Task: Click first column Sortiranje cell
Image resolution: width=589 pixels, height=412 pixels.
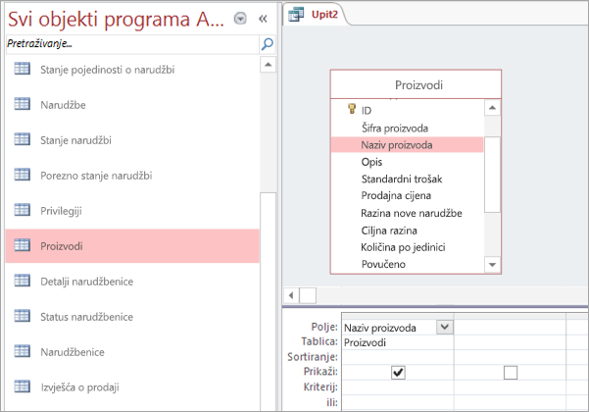Action: (x=398, y=357)
